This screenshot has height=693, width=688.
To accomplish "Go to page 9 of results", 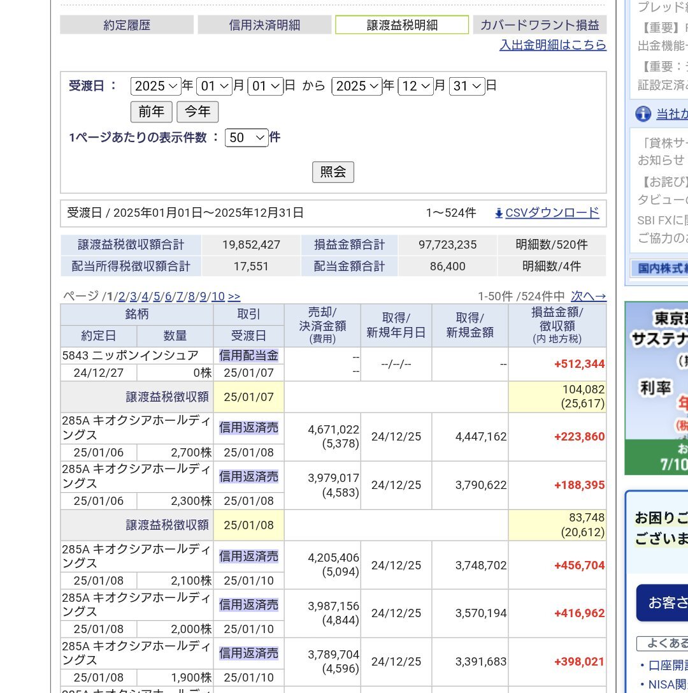I will click(x=203, y=296).
